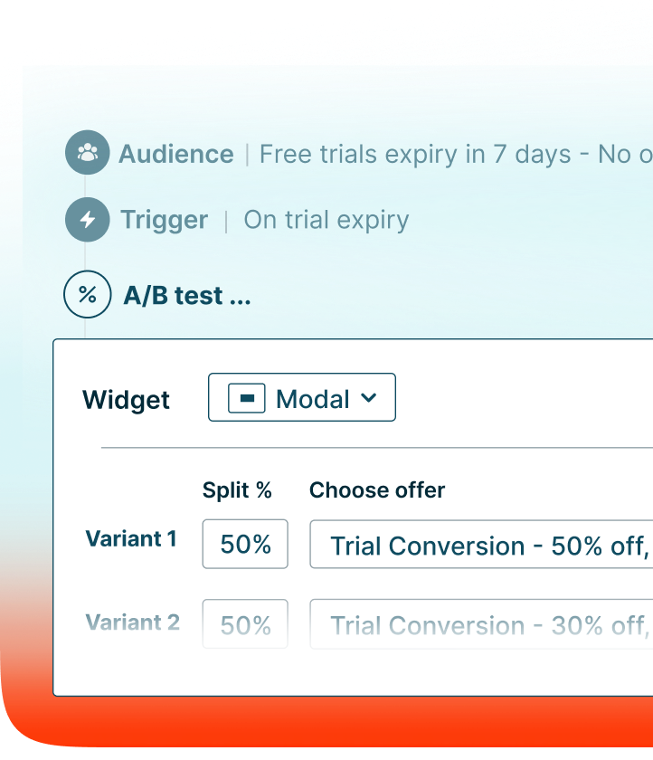Select the Audience step in the workflow
The image size is (653, 760).
[x=176, y=154]
